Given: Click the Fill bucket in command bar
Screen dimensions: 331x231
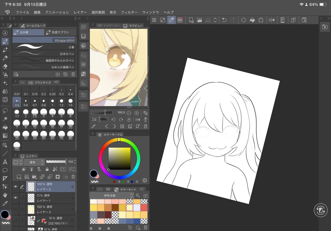Looking at the screenshot, I should tap(252, 20).
